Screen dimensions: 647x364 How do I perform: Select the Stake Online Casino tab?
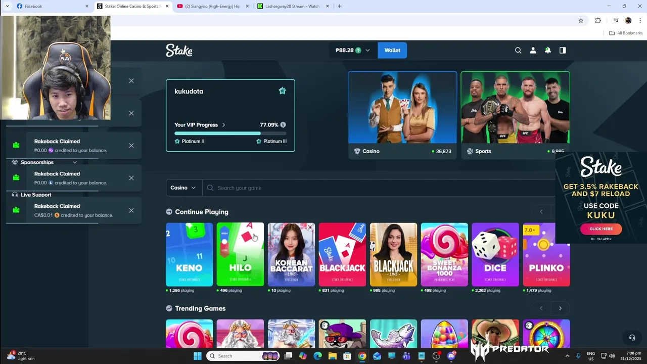click(132, 6)
